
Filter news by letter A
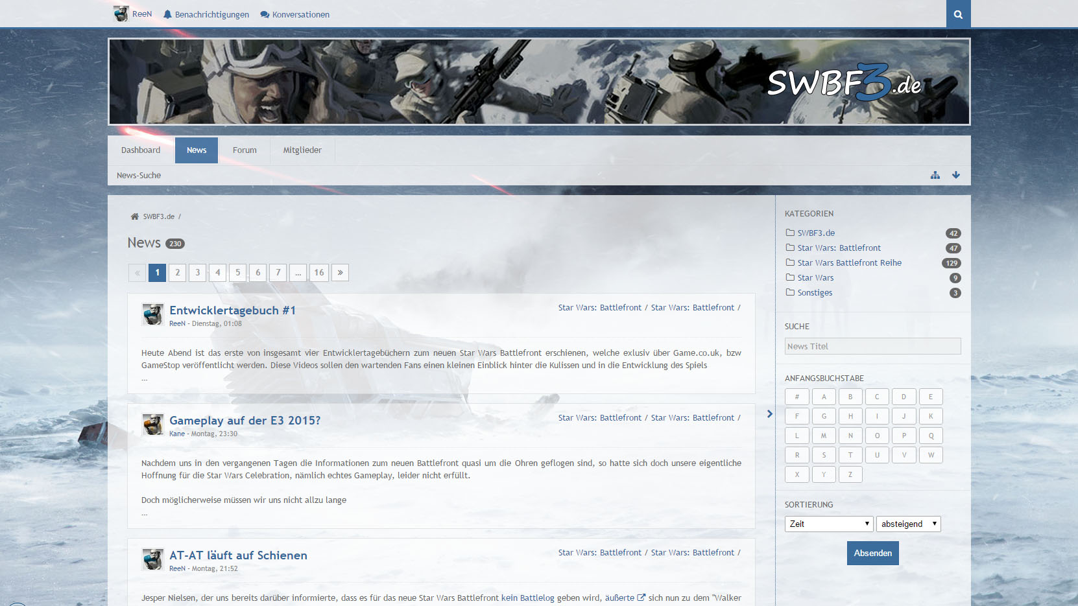click(824, 397)
